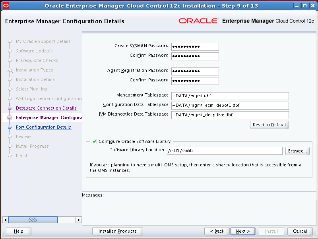318x239 pixels.
Task: Click the 'Prerequisite Checks' step text
Action: coord(37,60)
